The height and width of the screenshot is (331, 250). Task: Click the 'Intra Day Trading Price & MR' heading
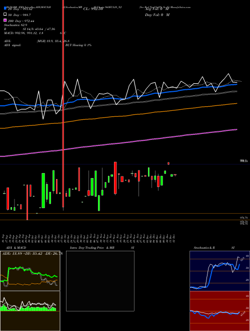coord(92,248)
